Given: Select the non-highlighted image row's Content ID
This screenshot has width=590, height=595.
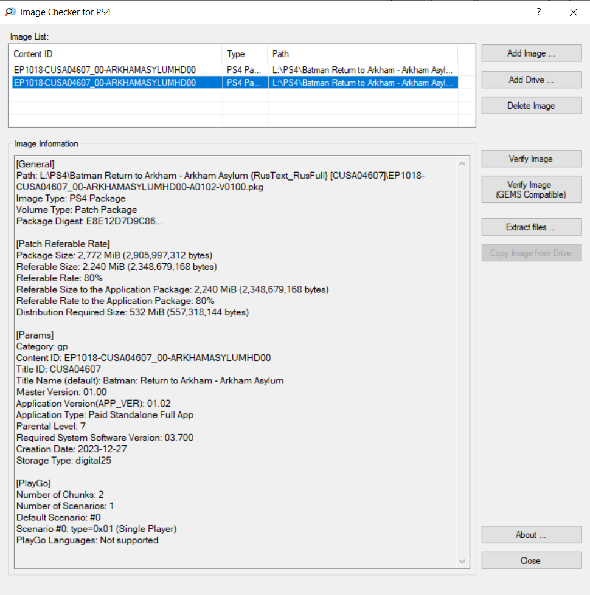Looking at the screenshot, I should (105, 70).
